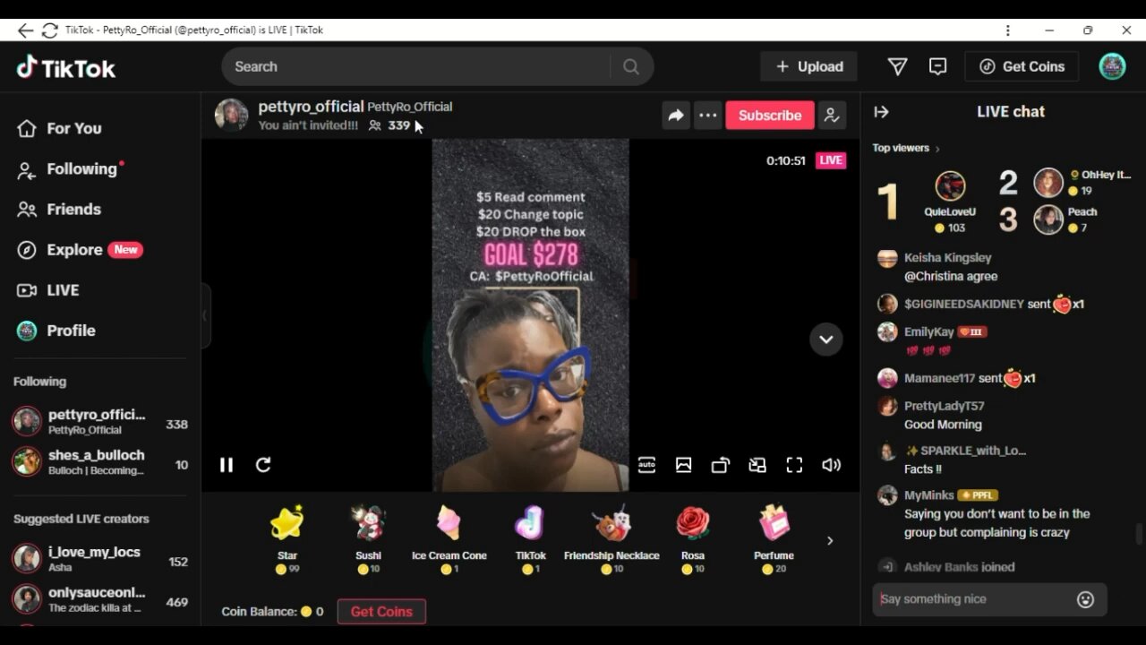Image resolution: width=1146 pixels, height=645 pixels.
Task: Send the Friendship Necklace gift
Action: (611, 539)
